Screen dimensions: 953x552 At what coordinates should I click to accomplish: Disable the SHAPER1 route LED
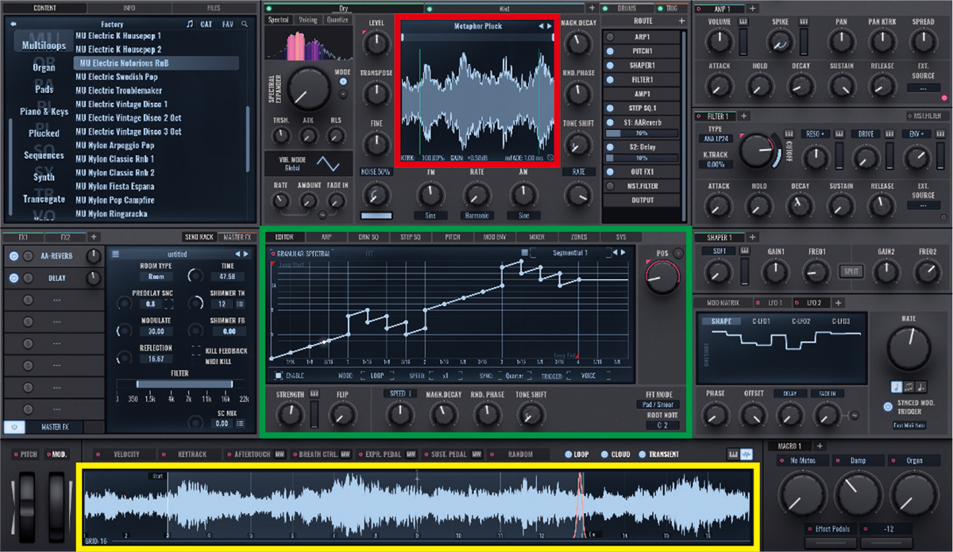(610, 65)
